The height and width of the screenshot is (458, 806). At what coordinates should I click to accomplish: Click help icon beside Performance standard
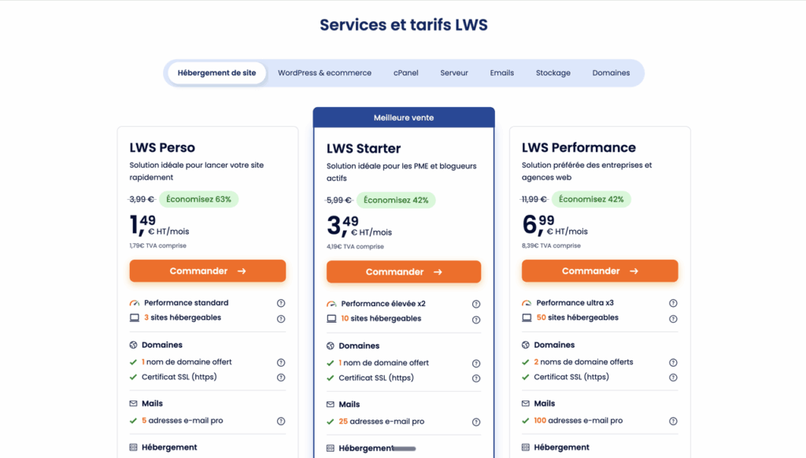281,303
